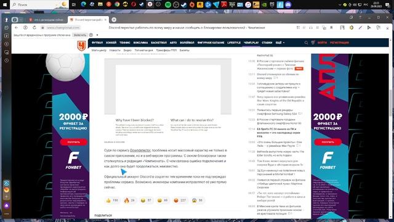Click the www.championat.com address field
This screenshot has height=222, width=394.
tap(63, 28)
